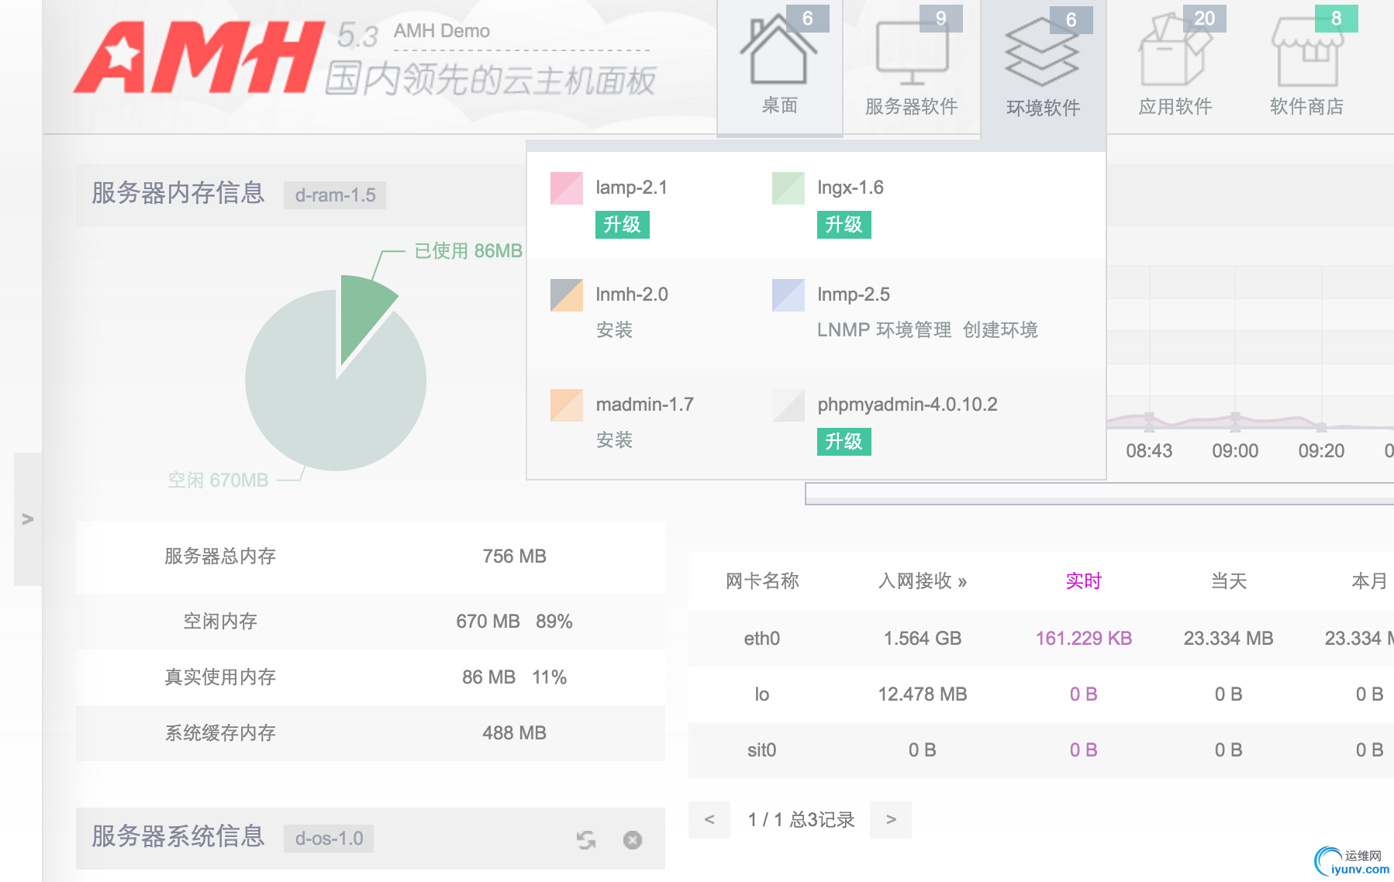Go to previous page of network records
This screenshot has height=882, width=1394.
pyautogui.click(x=709, y=820)
